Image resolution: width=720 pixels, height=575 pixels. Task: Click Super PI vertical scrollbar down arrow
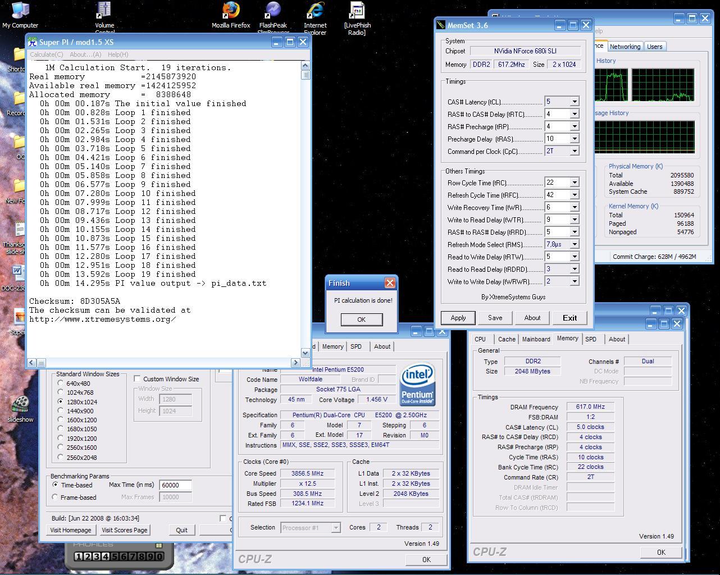click(306, 353)
